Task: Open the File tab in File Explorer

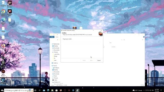Action: pyautogui.click(x=52, y=37)
